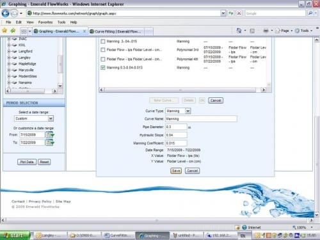Click the Add to Favorites icon
Screen dimensions: 320x240
point(13,31)
